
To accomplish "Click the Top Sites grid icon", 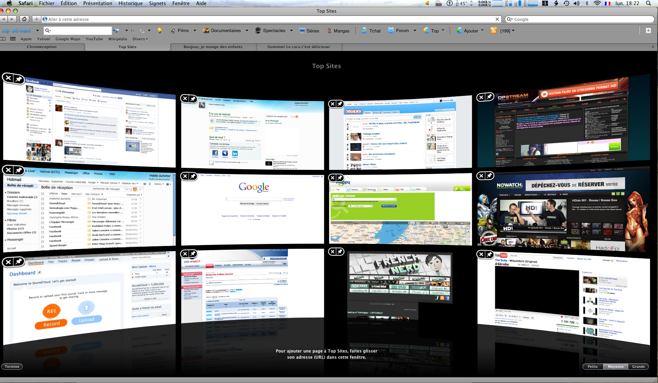I will point(13,39).
